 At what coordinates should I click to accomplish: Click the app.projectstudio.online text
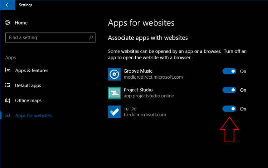tap(149, 96)
